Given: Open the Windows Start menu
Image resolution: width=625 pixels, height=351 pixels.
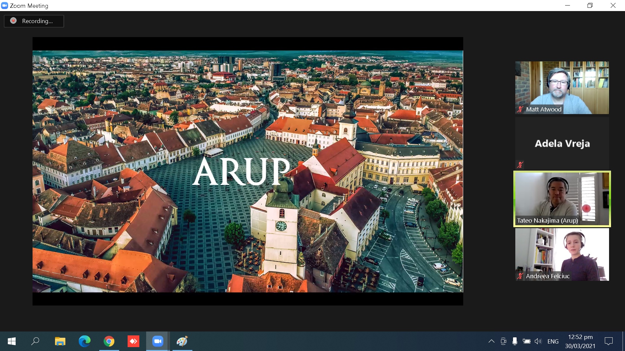Looking at the screenshot, I should pyautogui.click(x=12, y=341).
